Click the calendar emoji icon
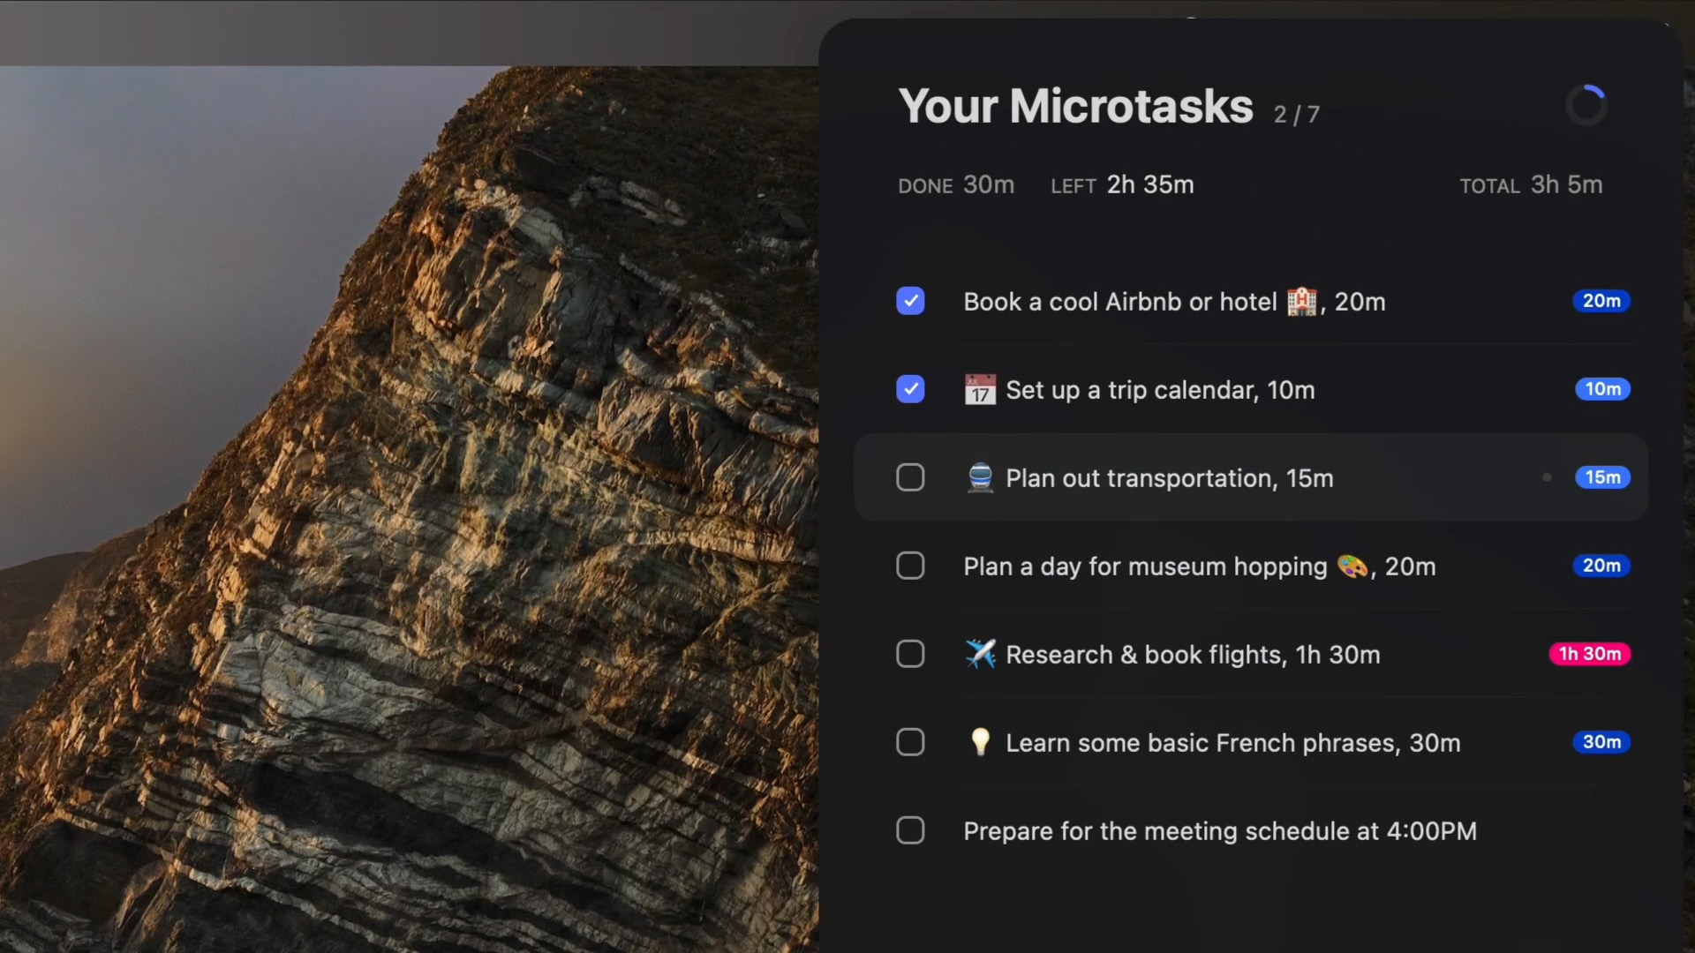1695x953 pixels. tap(980, 390)
